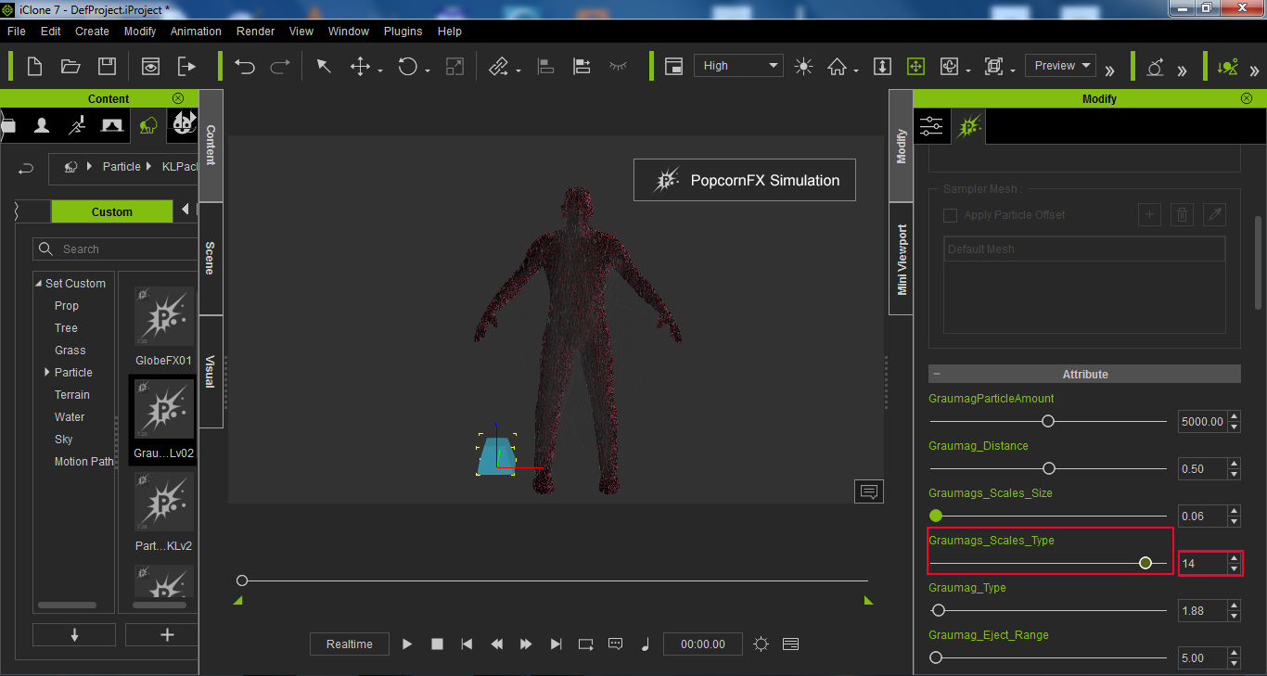Open the Export icon in toolbar
This screenshot has width=1267, height=676.
[x=186, y=66]
